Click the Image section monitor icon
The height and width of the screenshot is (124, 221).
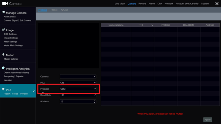[x=3, y=29]
